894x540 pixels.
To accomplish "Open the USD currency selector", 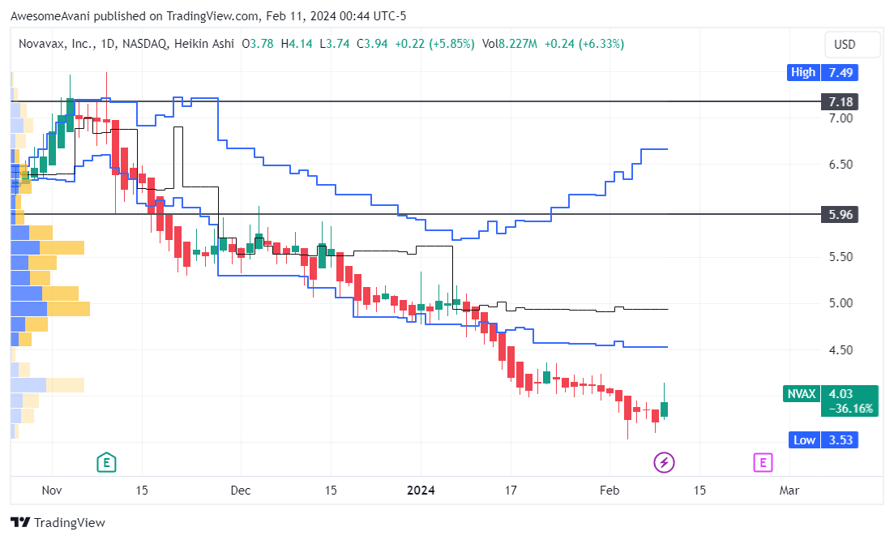I will pyautogui.click(x=853, y=45).
